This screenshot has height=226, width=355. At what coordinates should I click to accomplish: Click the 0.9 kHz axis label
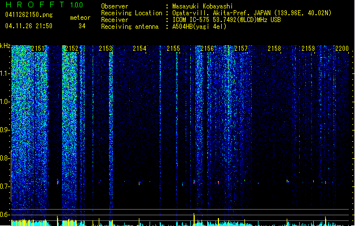click(5, 130)
